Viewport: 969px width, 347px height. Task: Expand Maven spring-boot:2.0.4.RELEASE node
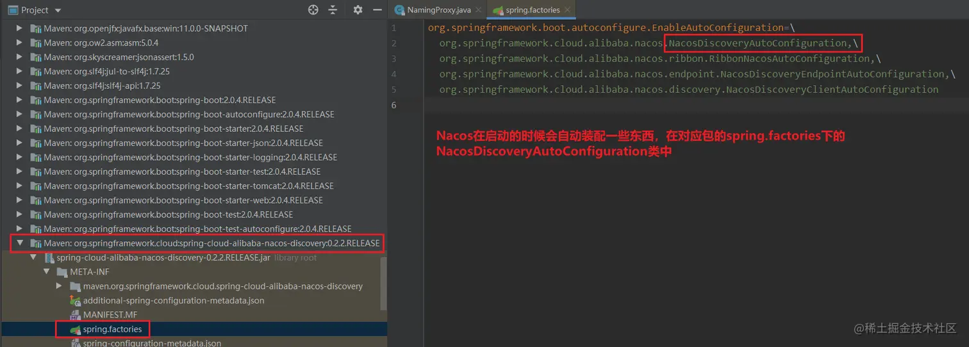tap(19, 100)
